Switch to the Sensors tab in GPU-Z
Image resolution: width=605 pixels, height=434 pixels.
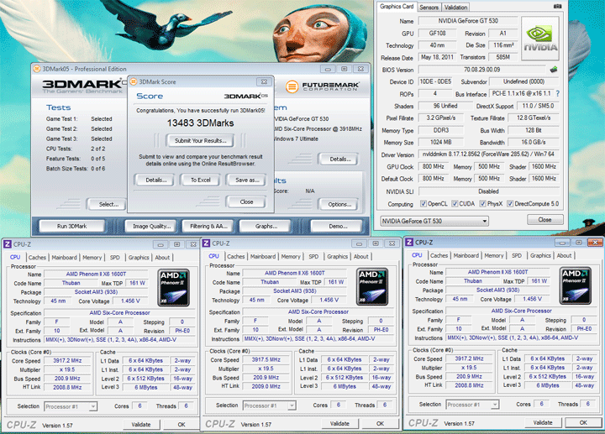[x=429, y=7]
